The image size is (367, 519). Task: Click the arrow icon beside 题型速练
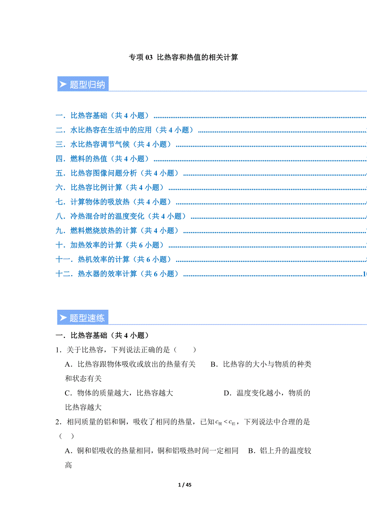pos(63,318)
